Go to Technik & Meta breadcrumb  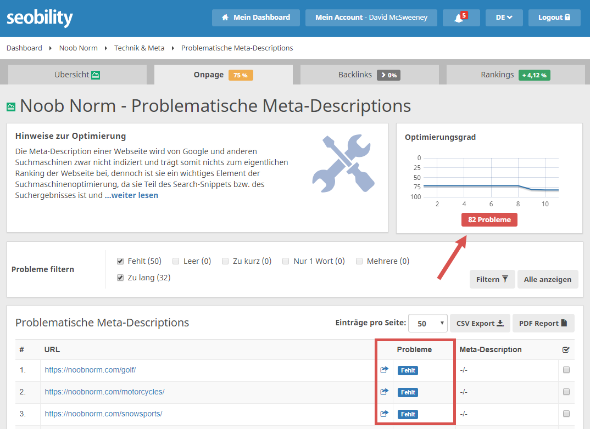coord(139,48)
